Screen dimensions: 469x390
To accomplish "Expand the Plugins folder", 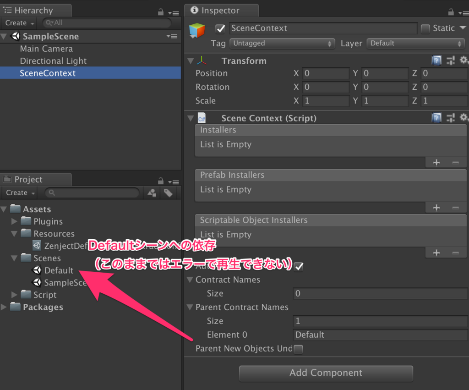I will pyautogui.click(x=14, y=221).
